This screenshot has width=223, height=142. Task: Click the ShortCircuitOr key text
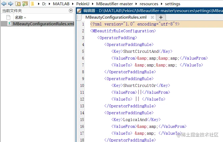coord(140,86)
